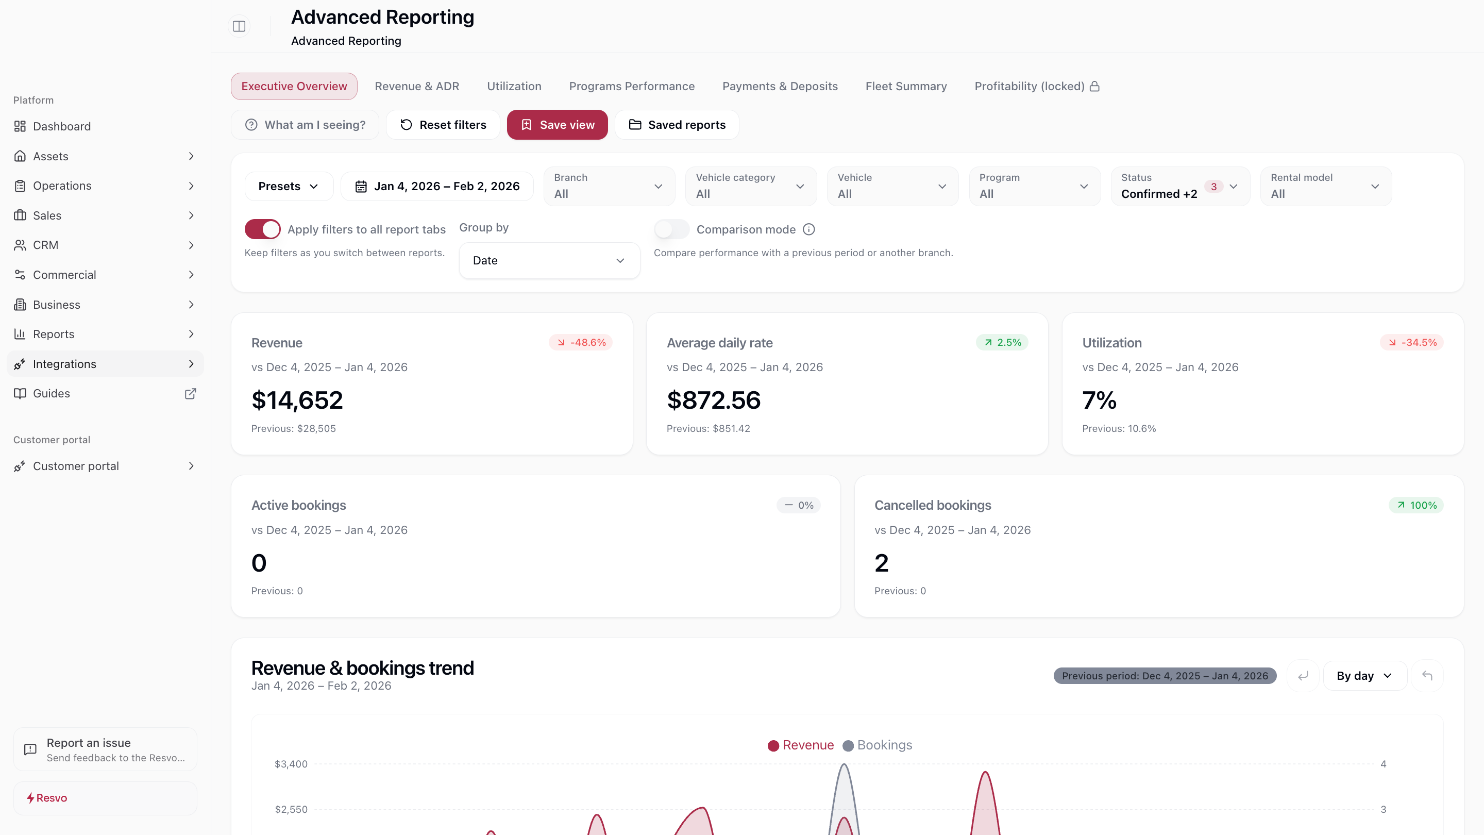The width and height of the screenshot is (1484, 835).
Task: Open the Branch filter dropdown
Action: pyautogui.click(x=609, y=186)
